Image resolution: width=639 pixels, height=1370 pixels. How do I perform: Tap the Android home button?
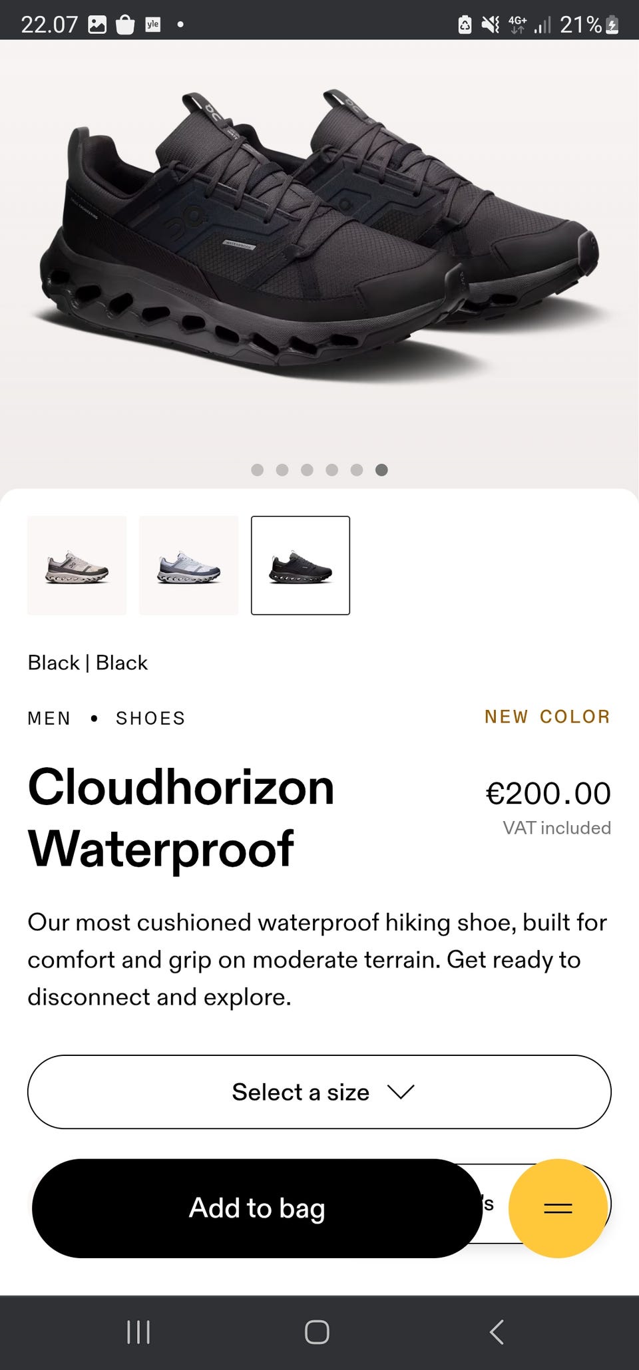coord(317,1332)
